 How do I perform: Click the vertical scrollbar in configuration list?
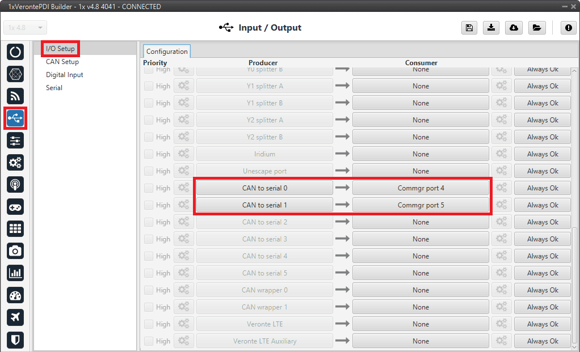pos(574,283)
